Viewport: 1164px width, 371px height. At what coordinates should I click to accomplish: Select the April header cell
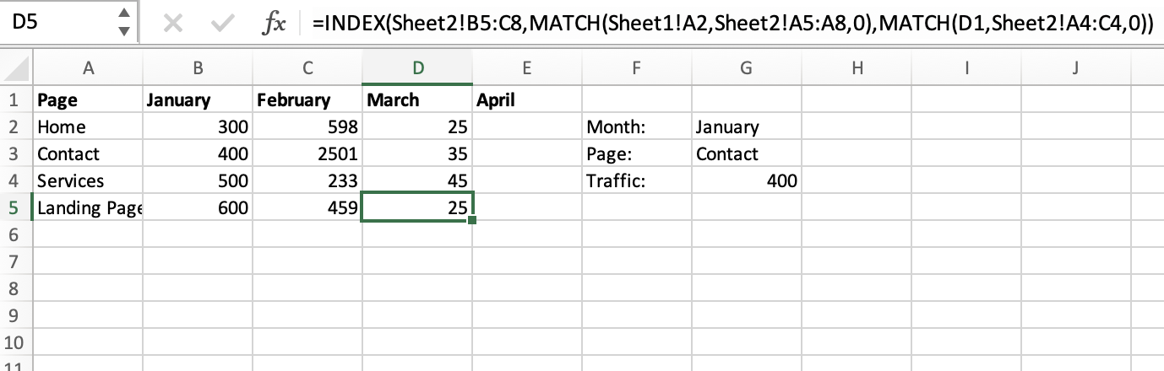click(x=525, y=99)
